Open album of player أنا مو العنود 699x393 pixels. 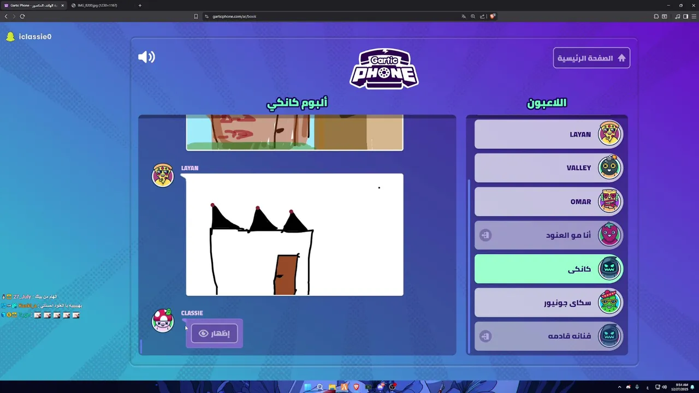point(548,235)
